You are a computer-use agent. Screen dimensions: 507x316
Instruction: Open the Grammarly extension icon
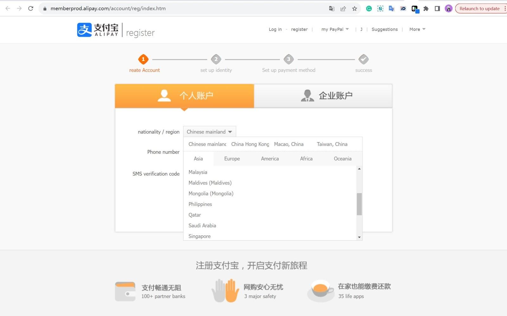pos(369,9)
